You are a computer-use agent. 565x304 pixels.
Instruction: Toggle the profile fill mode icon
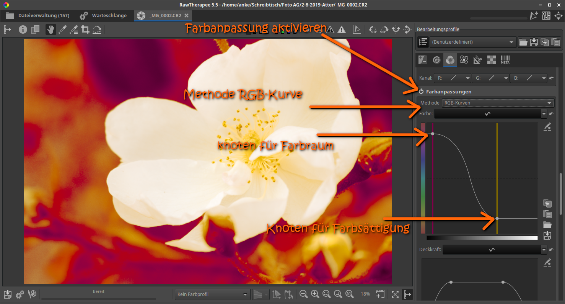[x=423, y=42]
